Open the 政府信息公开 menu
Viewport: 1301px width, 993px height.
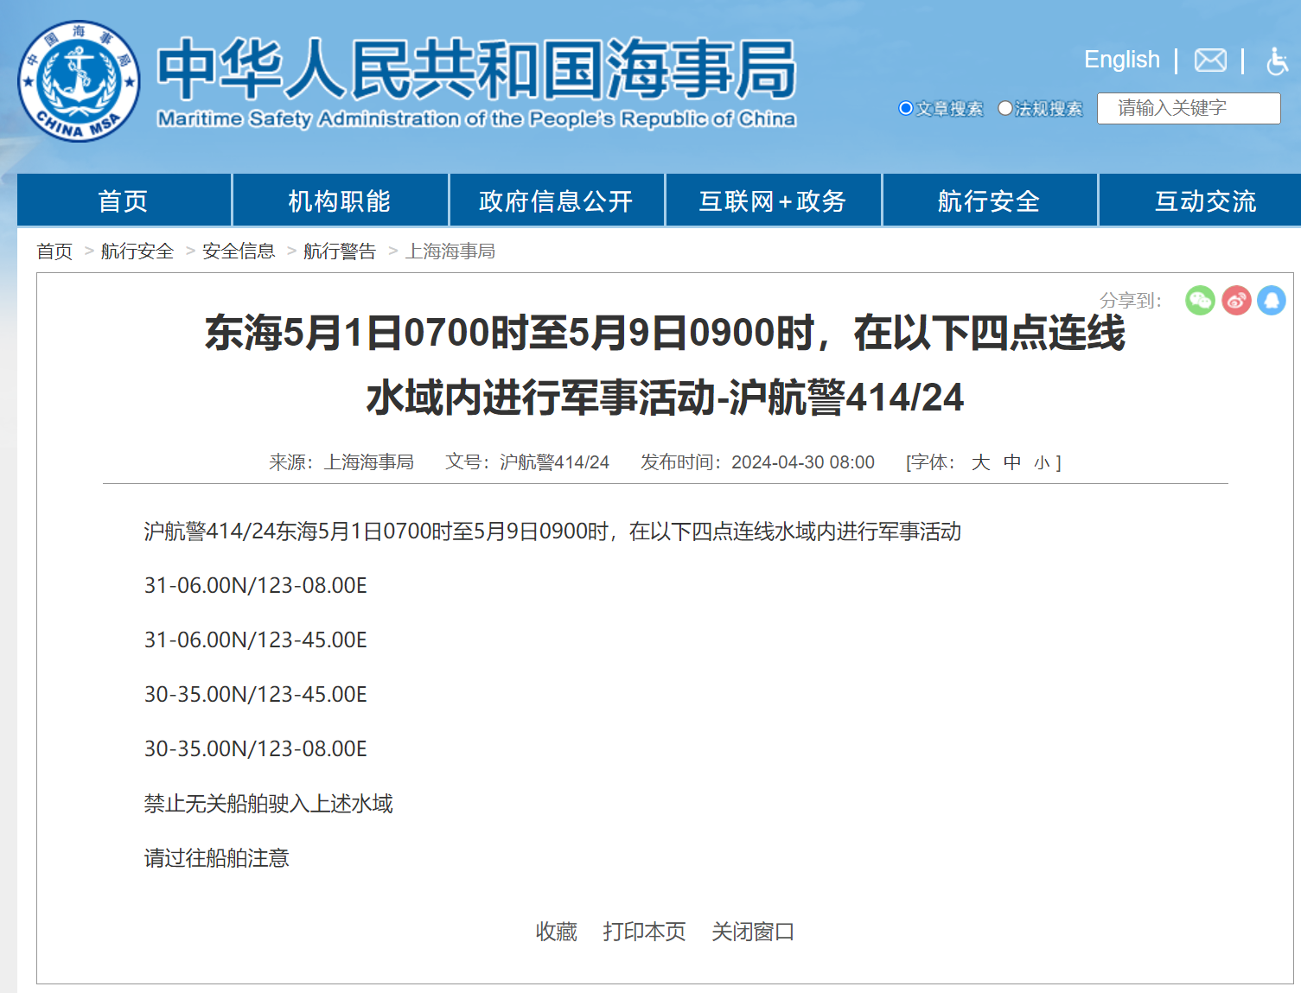(556, 201)
